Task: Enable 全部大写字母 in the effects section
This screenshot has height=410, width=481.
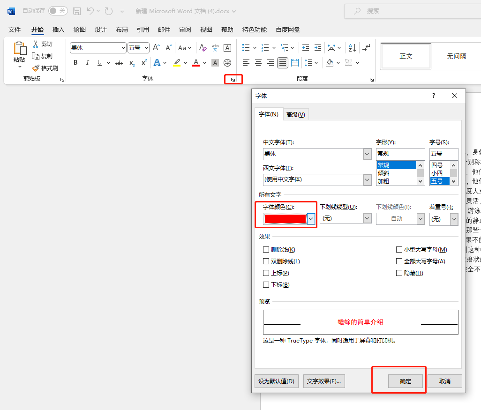Action: (x=399, y=261)
